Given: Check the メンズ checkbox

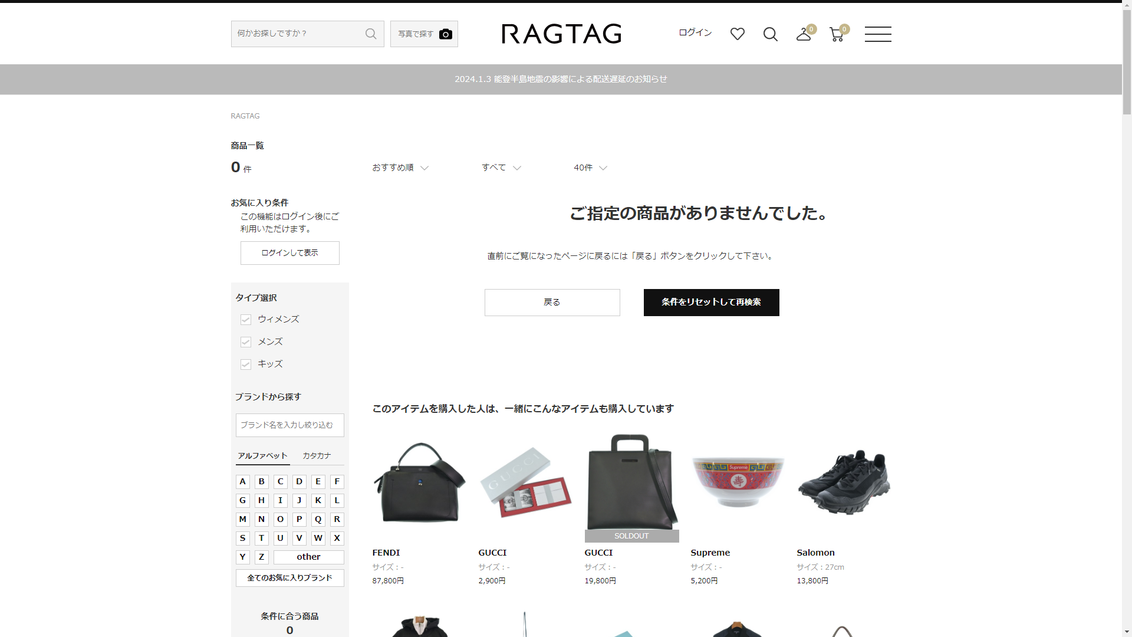Looking at the screenshot, I should [246, 342].
